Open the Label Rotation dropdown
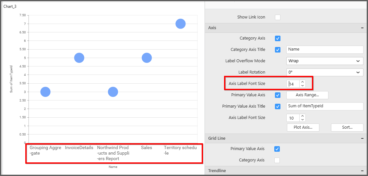This screenshot has width=368, height=176. pos(325,72)
